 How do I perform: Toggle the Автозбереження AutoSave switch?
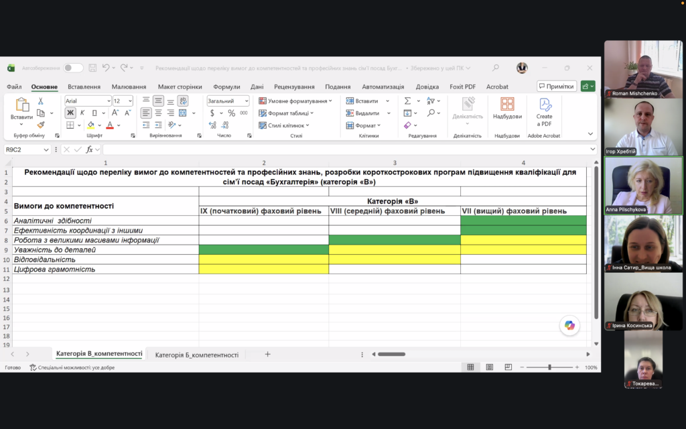[x=72, y=68]
